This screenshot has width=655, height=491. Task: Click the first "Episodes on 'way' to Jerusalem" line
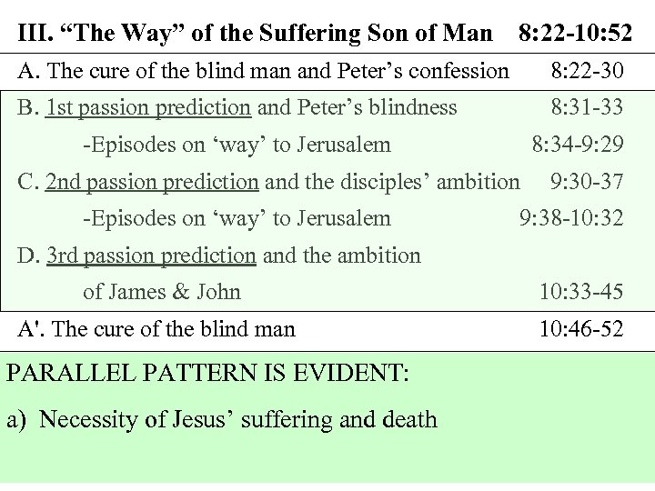237,145
